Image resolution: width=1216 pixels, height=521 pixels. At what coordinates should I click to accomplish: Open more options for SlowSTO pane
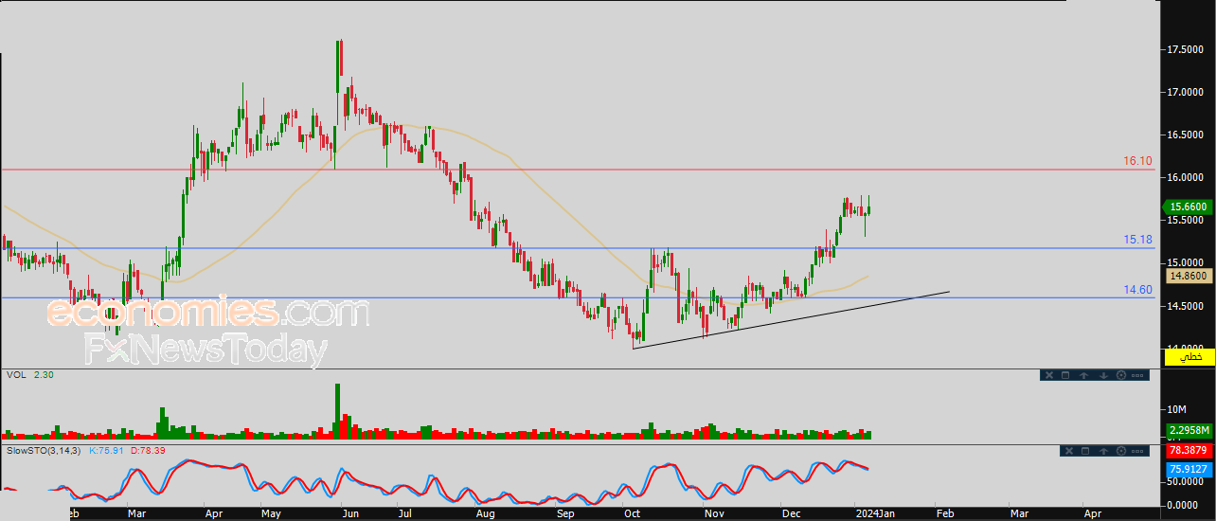[x=1137, y=451]
